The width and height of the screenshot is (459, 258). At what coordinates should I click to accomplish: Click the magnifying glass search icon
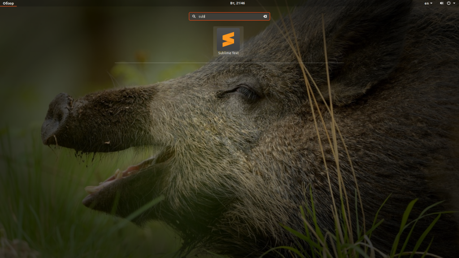click(x=194, y=17)
